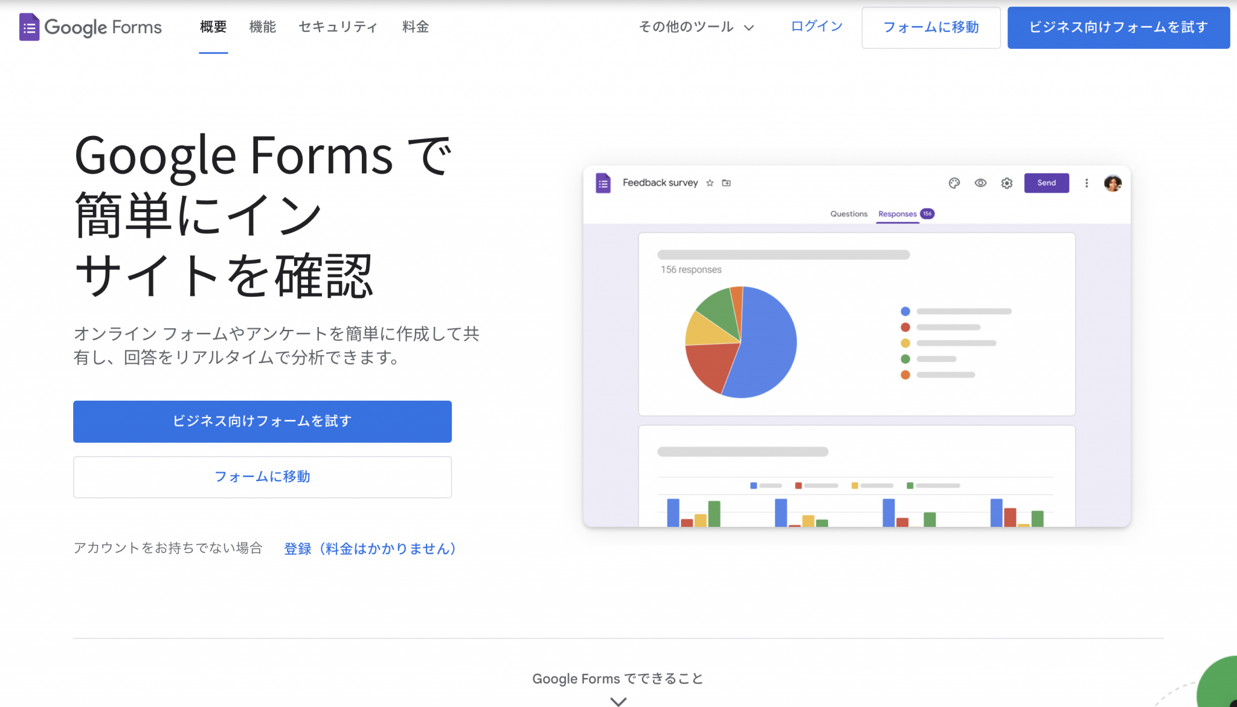Image resolution: width=1237 pixels, height=707 pixels.
Task: Switch to the Questions tab
Action: pyautogui.click(x=849, y=213)
